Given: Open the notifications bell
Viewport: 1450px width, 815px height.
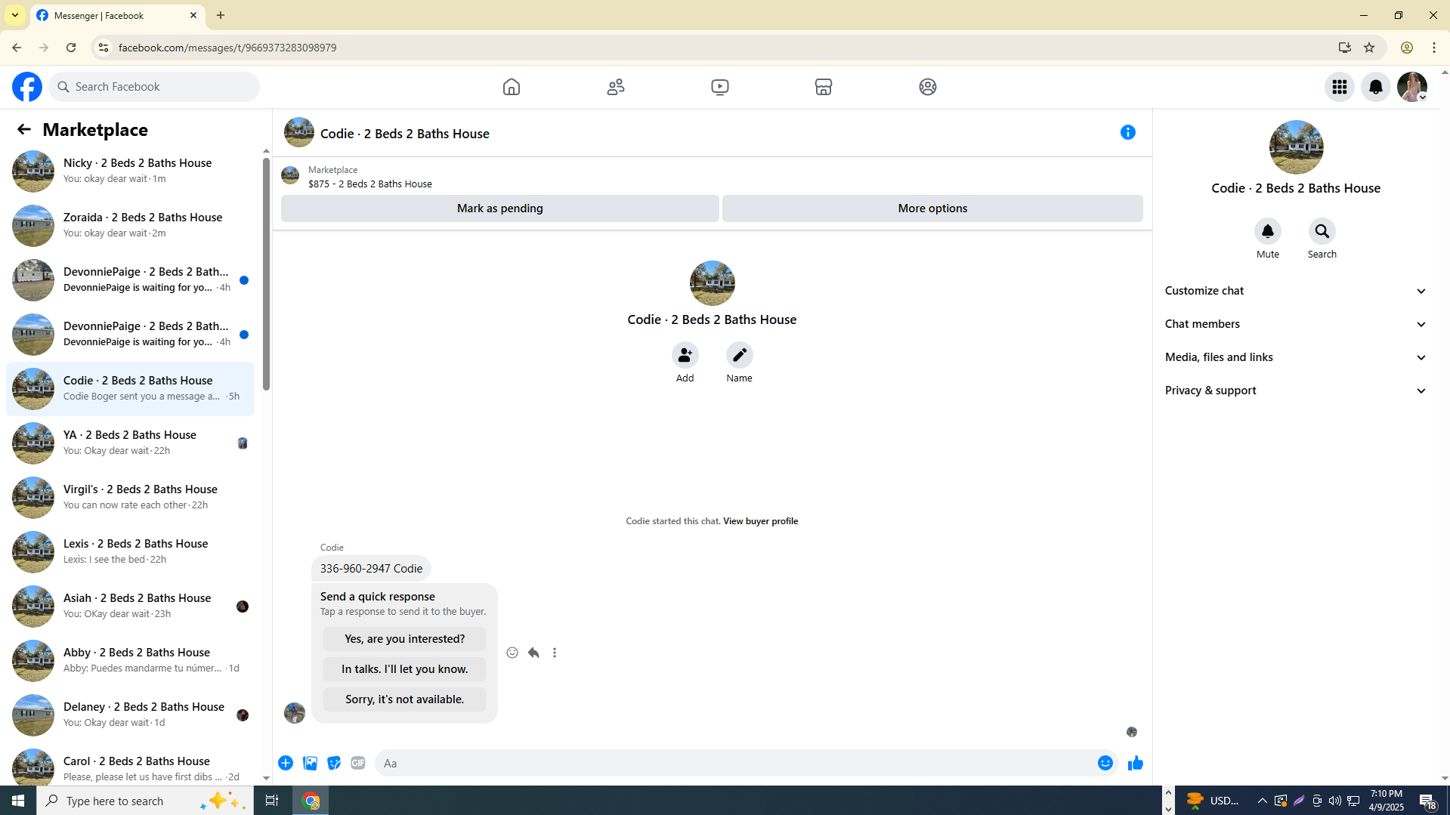Looking at the screenshot, I should pyautogui.click(x=1376, y=87).
